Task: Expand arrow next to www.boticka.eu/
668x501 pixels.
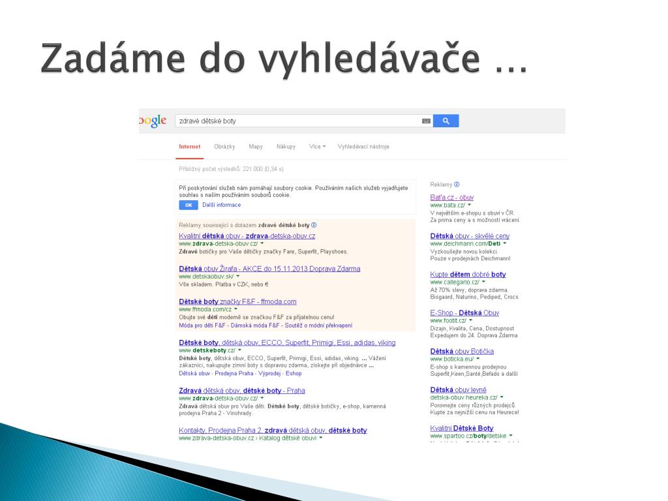Action: (x=478, y=359)
